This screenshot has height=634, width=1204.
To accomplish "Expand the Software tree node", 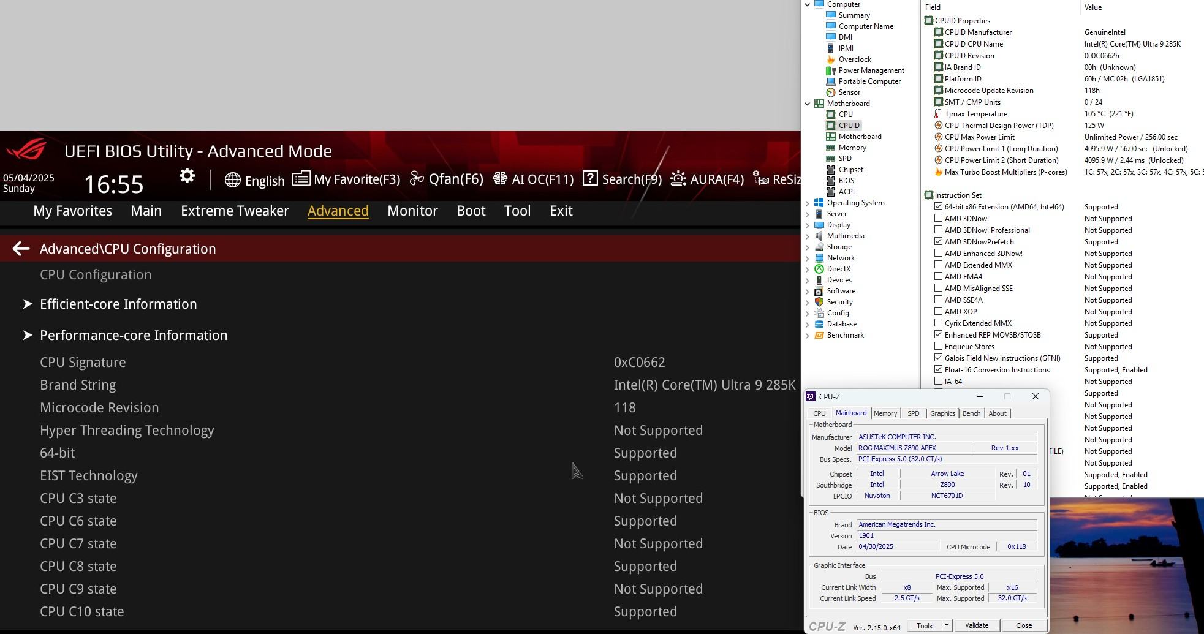I will point(808,291).
